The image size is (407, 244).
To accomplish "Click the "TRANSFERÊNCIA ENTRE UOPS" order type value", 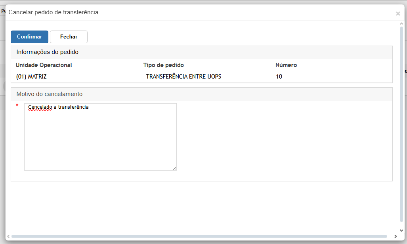I will click(183, 77).
